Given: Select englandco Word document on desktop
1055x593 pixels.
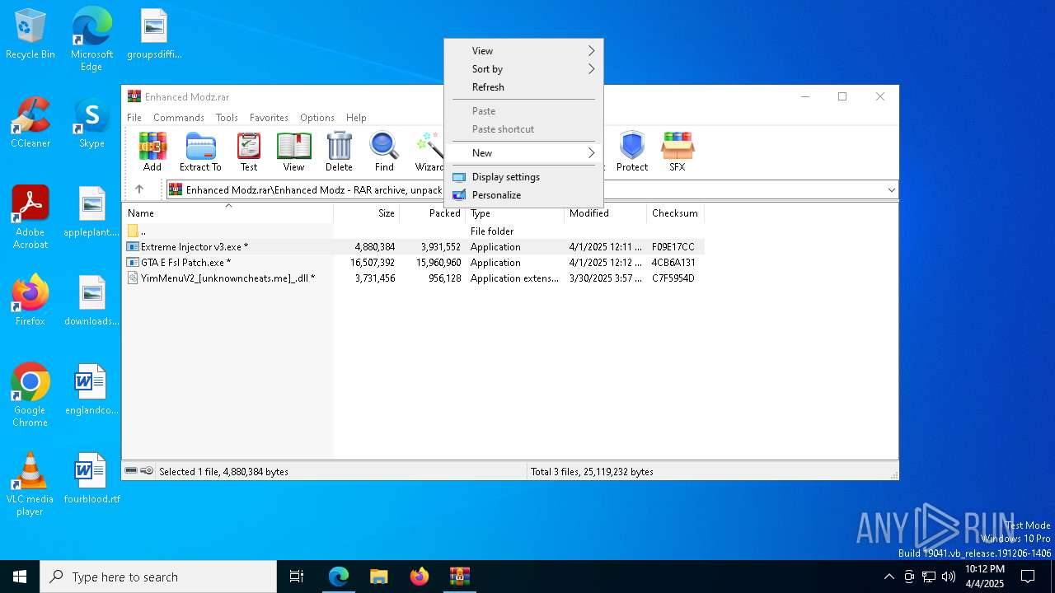Looking at the screenshot, I should tap(91, 390).
